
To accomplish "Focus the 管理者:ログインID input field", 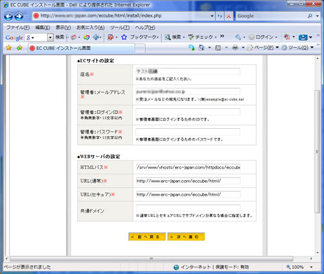I will (188, 112).
